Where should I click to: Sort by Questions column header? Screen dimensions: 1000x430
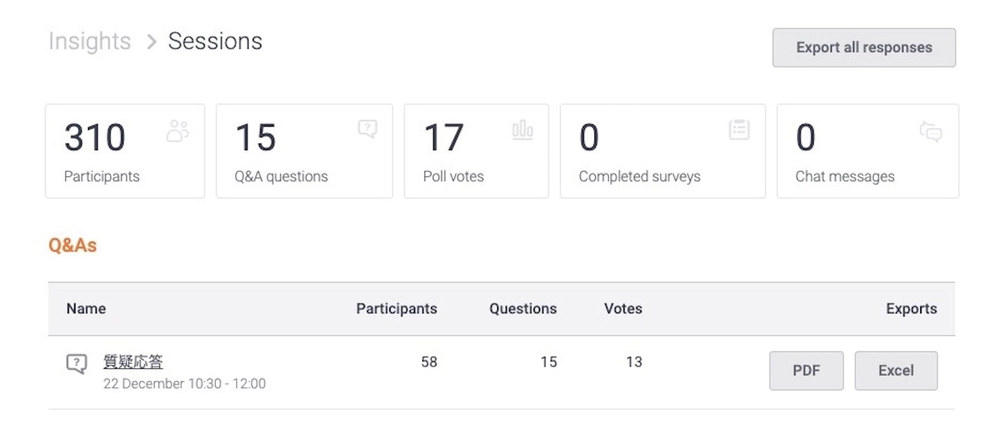[x=523, y=308]
